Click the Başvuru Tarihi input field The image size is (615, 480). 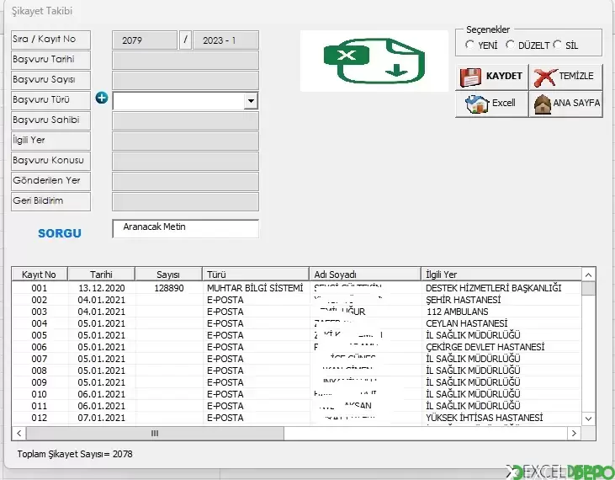[x=186, y=61]
